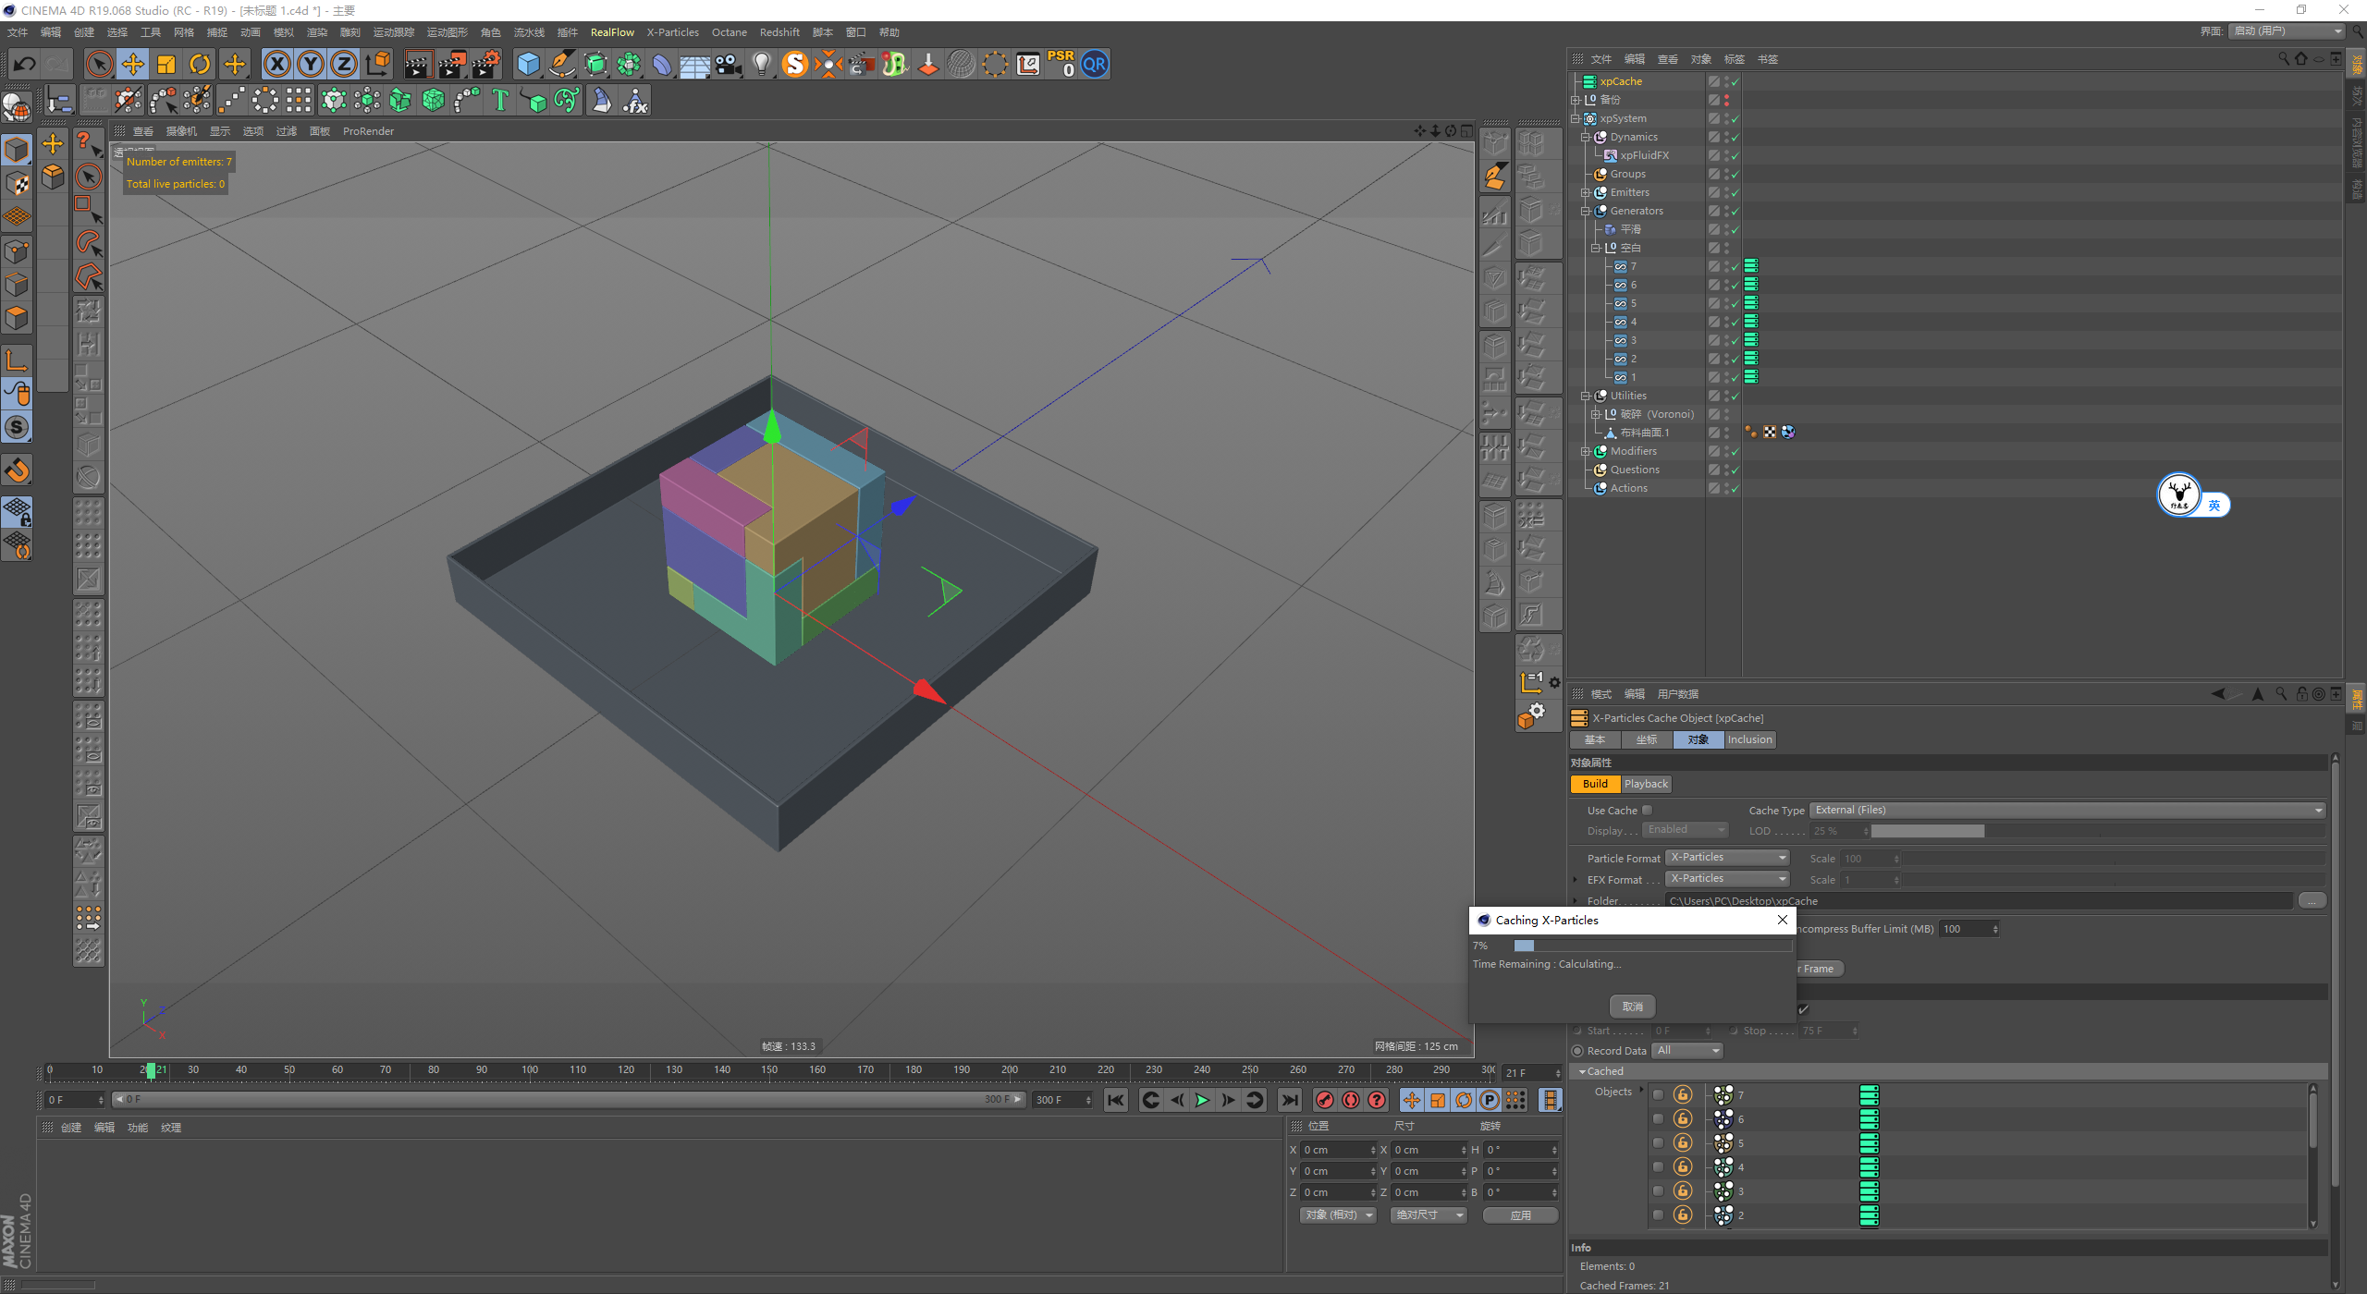Click the timeline range slider bar
Image resolution: width=2367 pixels, height=1294 pixels.
point(568,1100)
